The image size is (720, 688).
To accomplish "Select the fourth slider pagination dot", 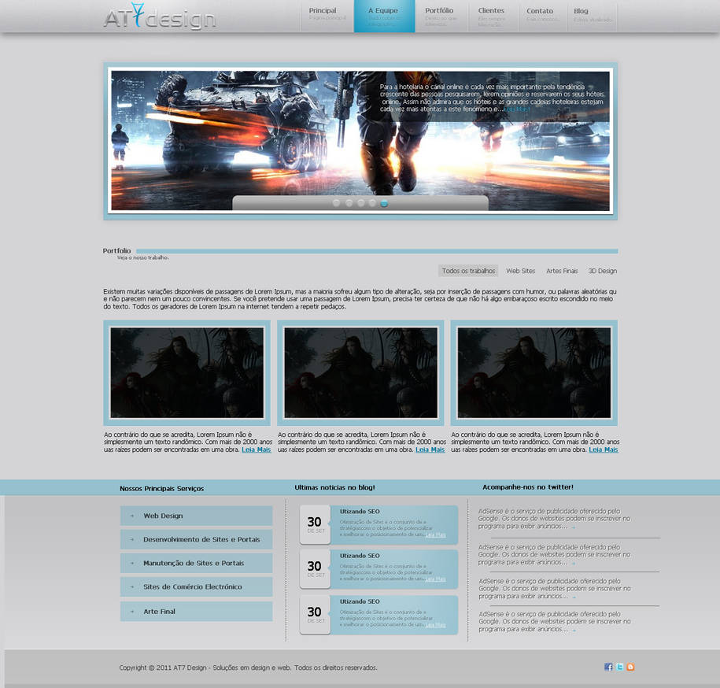I will coord(372,203).
